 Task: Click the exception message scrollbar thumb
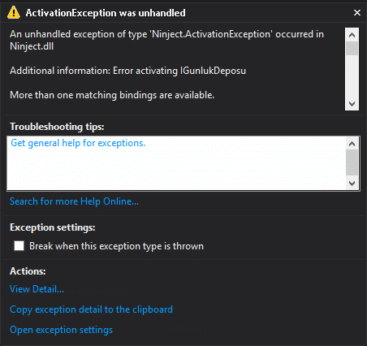coord(352,48)
